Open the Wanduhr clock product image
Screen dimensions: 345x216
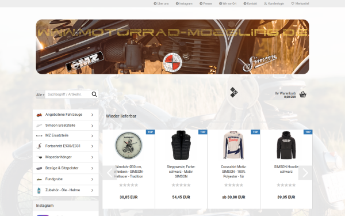coord(128,146)
